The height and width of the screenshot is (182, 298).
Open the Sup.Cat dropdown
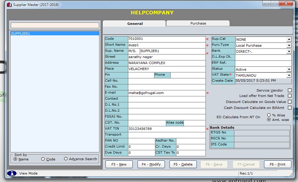point(289,40)
